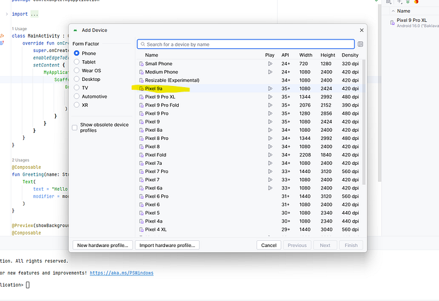Open the aka.ms/PSWindows link in terminal
The height and width of the screenshot is (301, 439).
[122, 273]
